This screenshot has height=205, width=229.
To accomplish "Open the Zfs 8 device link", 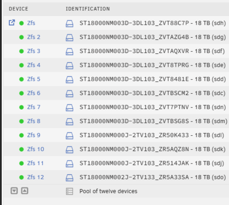I will tap(34, 121).
